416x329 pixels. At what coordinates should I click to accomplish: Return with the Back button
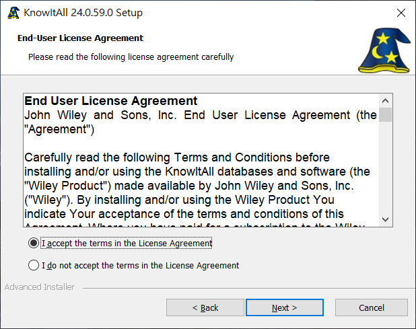[205, 307]
